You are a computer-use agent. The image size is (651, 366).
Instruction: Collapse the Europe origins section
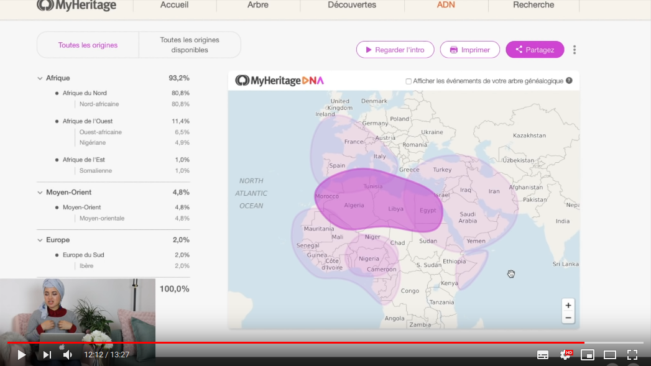click(x=40, y=240)
